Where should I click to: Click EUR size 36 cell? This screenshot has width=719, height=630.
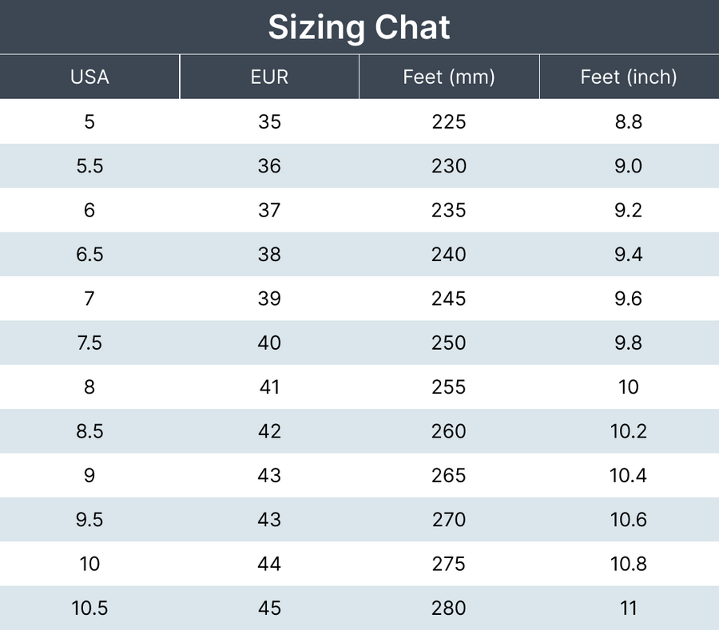[x=269, y=166]
